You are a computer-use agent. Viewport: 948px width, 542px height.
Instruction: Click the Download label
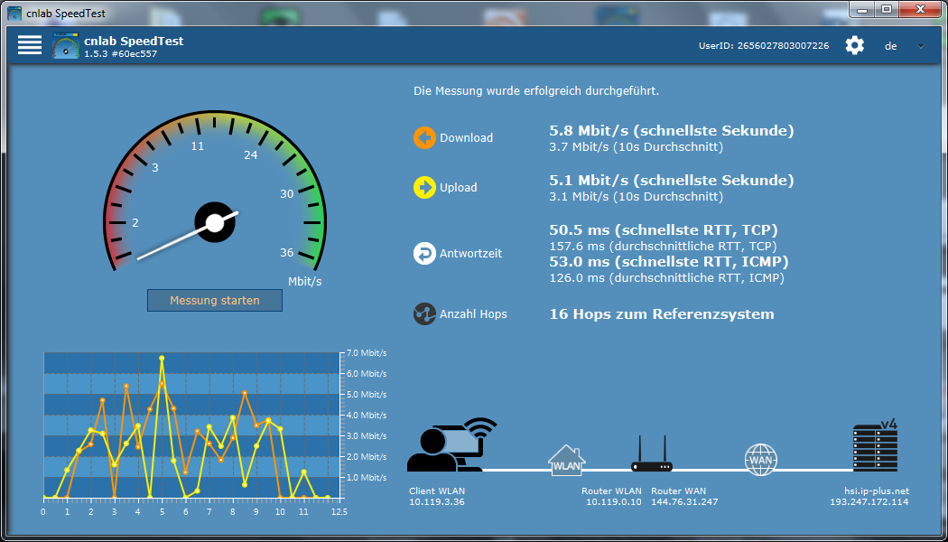[466, 138]
